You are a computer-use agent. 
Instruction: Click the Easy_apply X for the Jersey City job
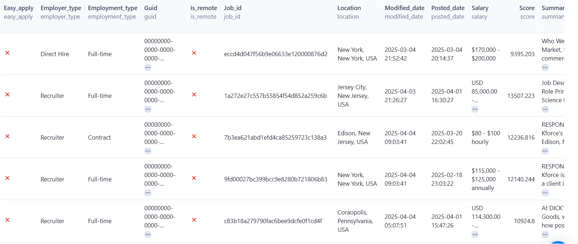7,95
